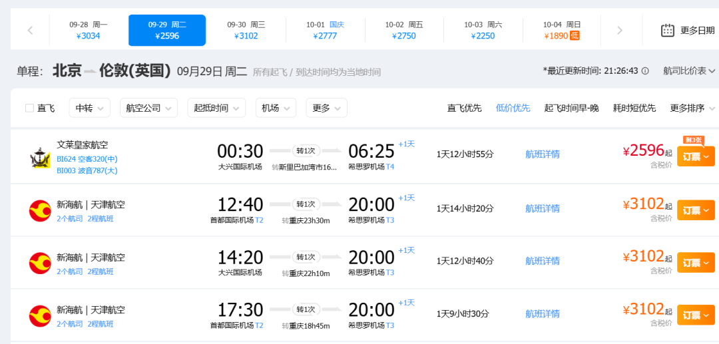
Task: Expand the 更多排序 sorting dropdown
Action: tap(692, 108)
